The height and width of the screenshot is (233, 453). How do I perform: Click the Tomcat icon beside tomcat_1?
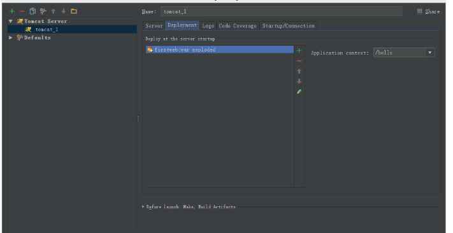click(28, 29)
